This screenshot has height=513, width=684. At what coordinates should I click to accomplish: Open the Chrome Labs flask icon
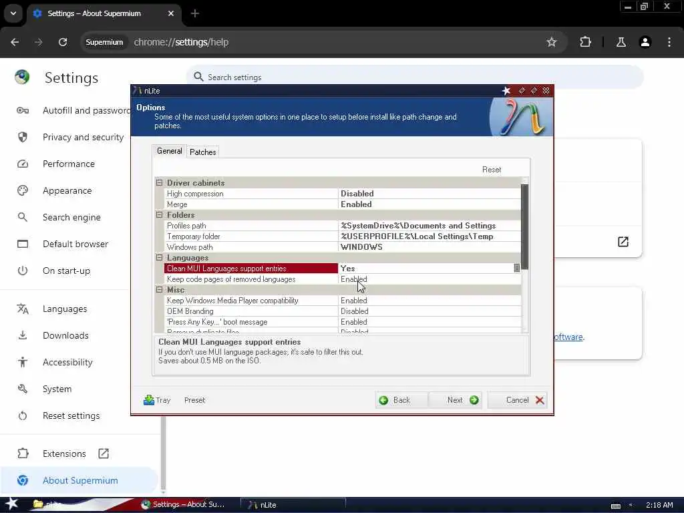[621, 42]
